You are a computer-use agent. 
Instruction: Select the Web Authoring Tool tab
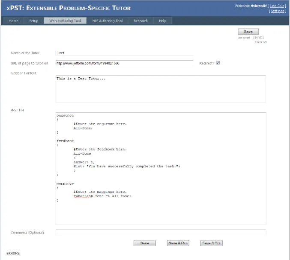coord(65,20)
